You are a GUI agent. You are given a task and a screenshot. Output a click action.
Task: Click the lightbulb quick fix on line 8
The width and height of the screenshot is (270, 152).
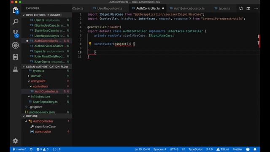click(90, 44)
